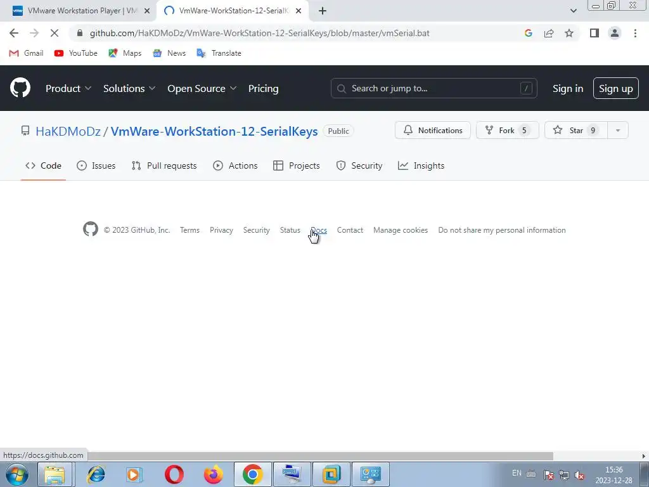Image resolution: width=649 pixels, height=487 pixels.
Task: Fork the repository with Fork button
Action: point(508,130)
